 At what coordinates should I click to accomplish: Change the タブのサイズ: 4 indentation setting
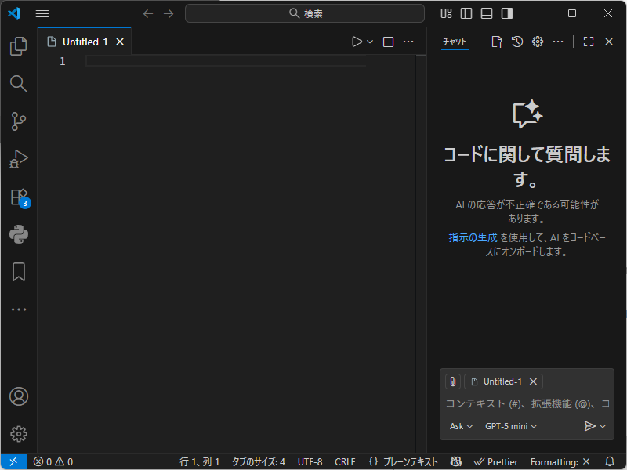(259, 461)
